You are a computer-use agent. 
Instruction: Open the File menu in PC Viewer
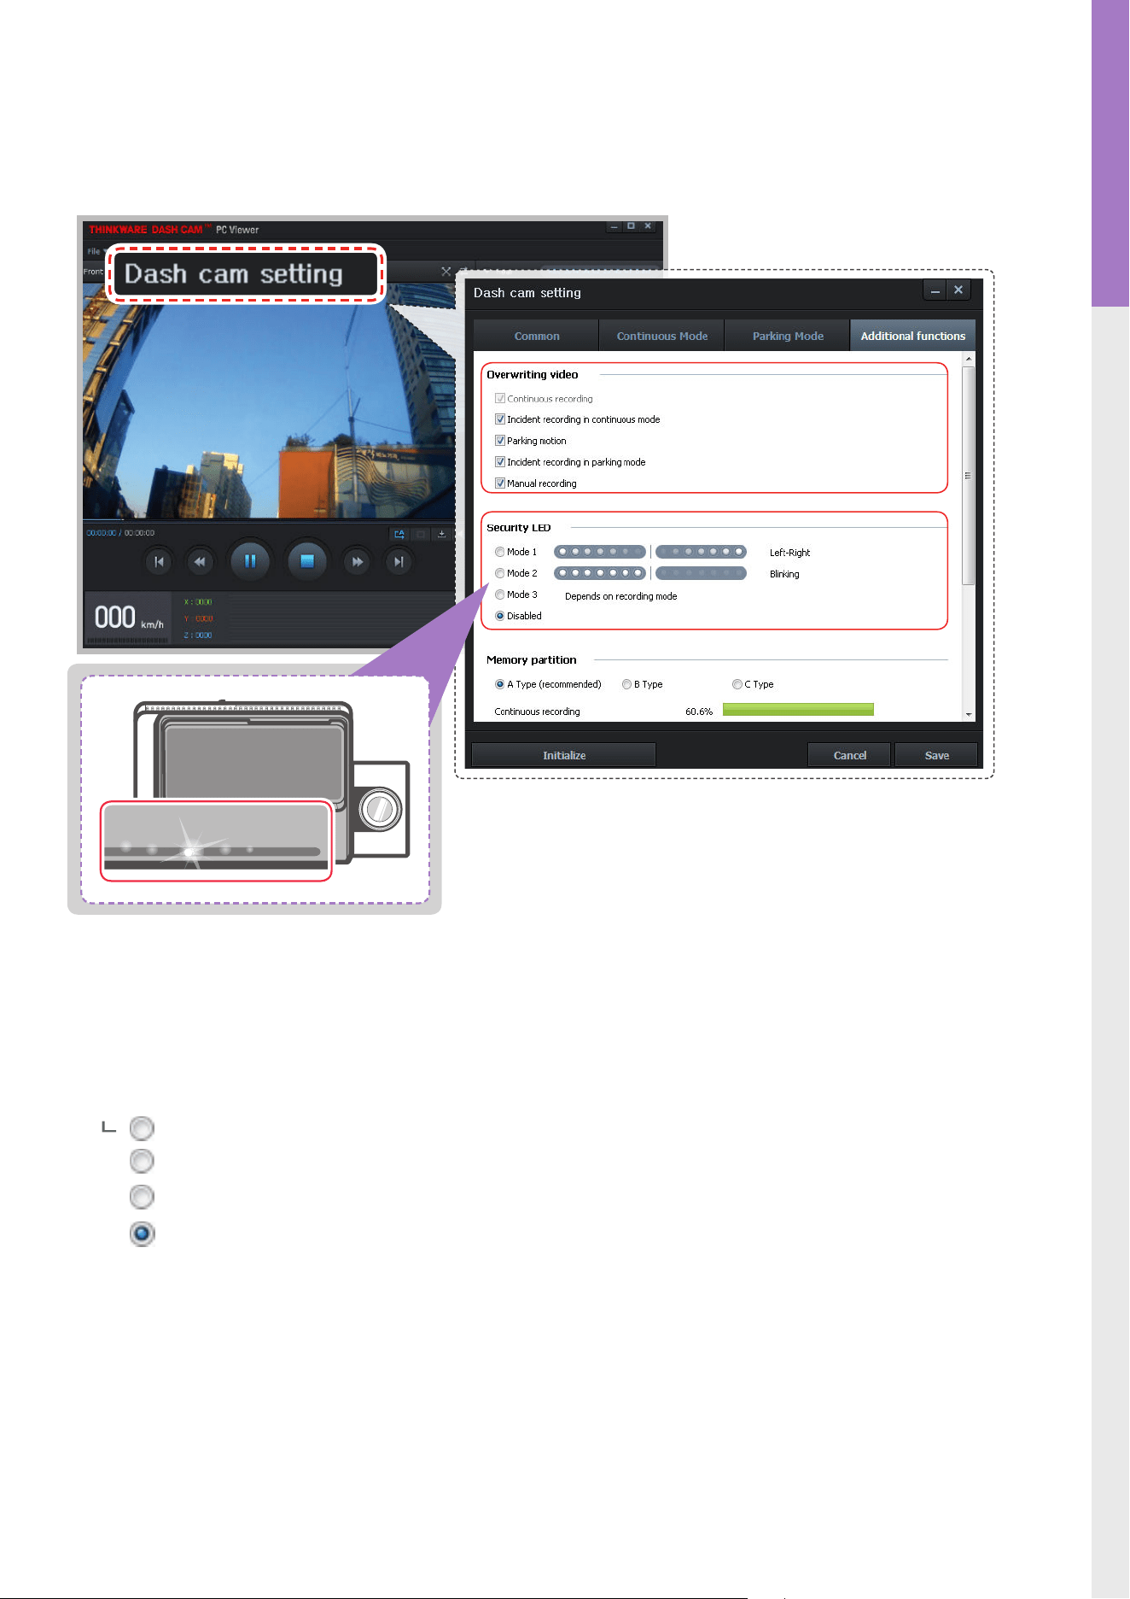click(94, 251)
